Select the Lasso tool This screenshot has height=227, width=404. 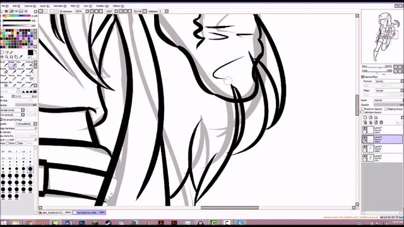[7, 52]
